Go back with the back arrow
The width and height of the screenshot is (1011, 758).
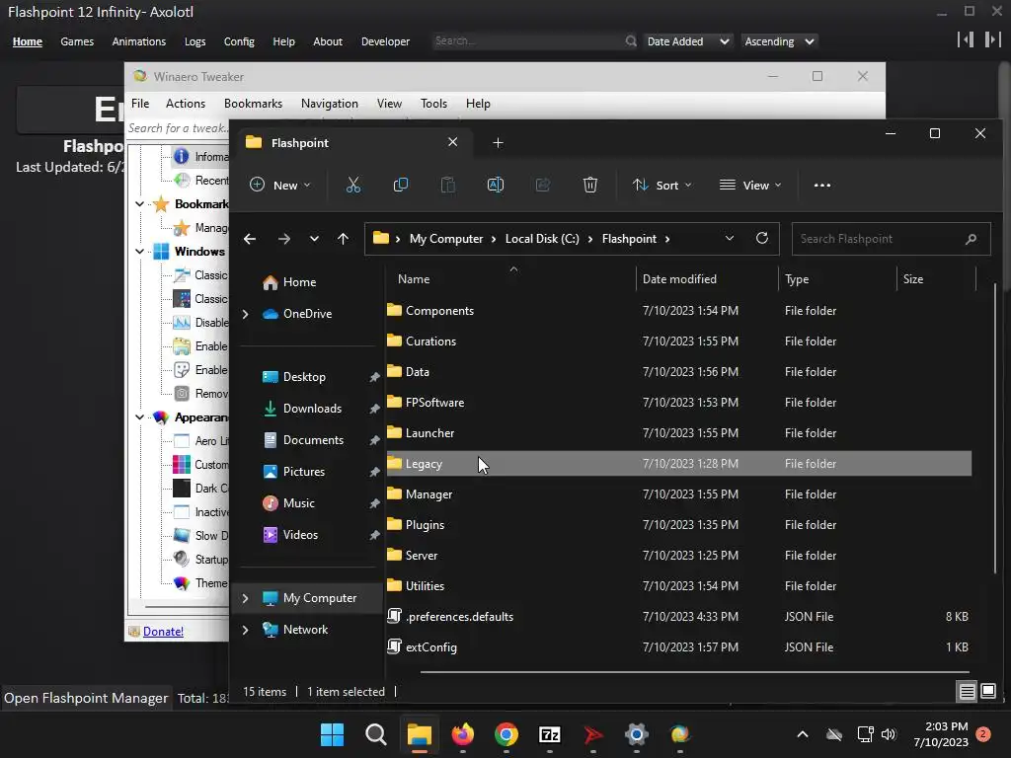[250, 239]
